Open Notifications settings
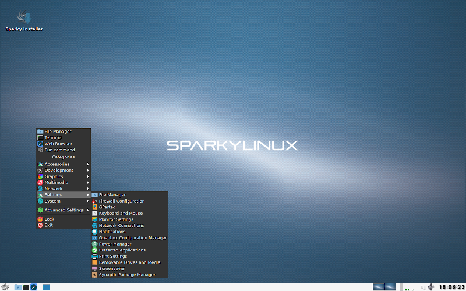This screenshot has height=291, width=466. (x=129, y=232)
